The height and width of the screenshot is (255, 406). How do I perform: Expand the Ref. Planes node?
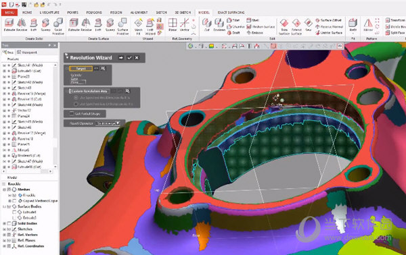4,241
